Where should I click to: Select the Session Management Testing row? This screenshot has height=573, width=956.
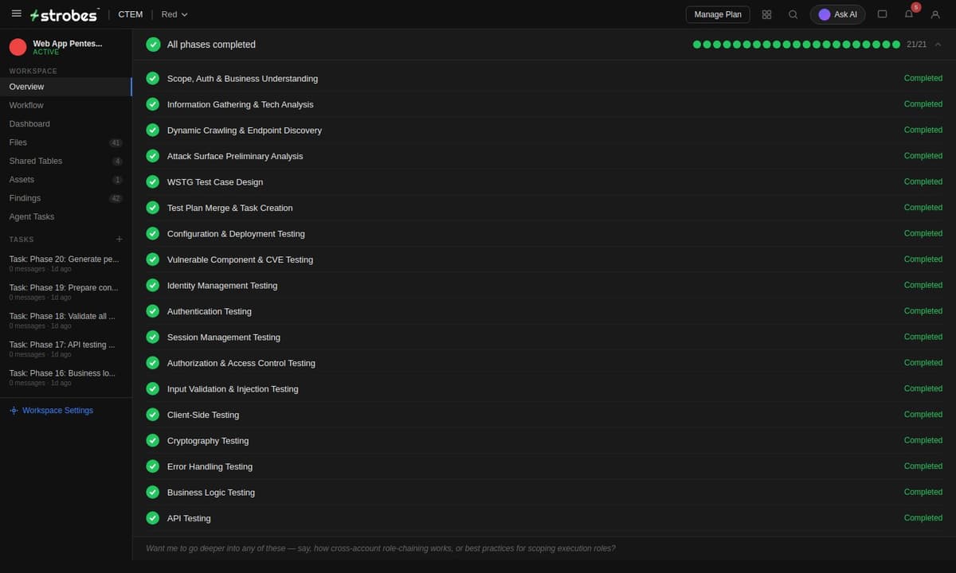click(x=544, y=337)
